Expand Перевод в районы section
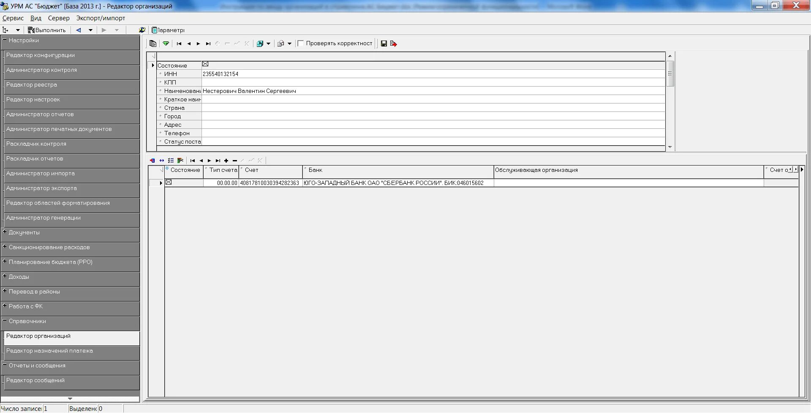The height and width of the screenshot is (413, 811). pos(5,291)
